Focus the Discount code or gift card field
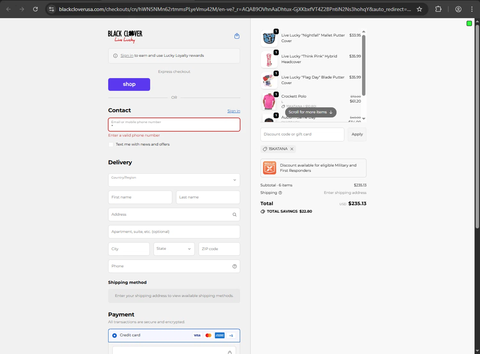Viewport: 480px width, 354px height. (302, 134)
